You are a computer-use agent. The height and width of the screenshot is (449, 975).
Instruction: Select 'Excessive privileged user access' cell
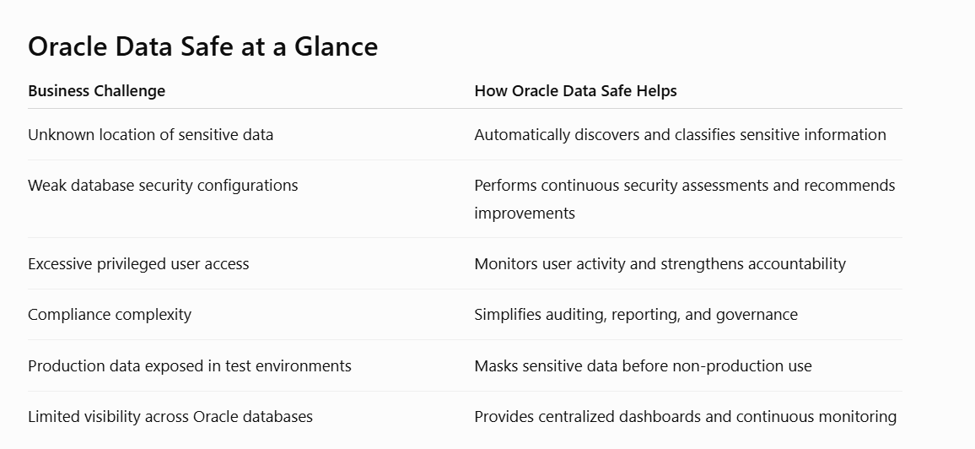(138, 263)
